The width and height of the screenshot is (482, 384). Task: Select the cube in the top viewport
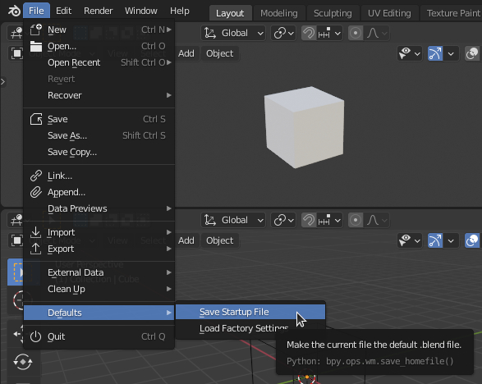pyautogui.click(x=305, y=127)
